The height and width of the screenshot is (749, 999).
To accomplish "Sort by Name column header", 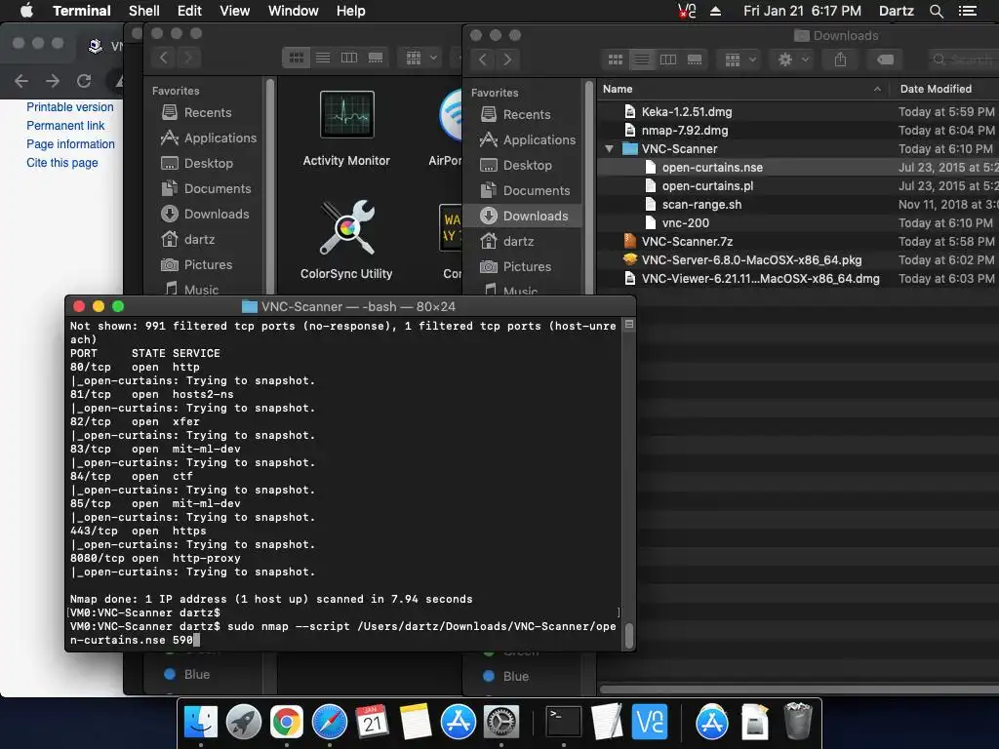I will pyautogui.click(x=742, y=89).
